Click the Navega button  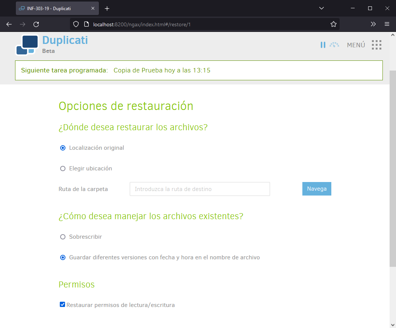pyautogui.click(x=317, y=189)
